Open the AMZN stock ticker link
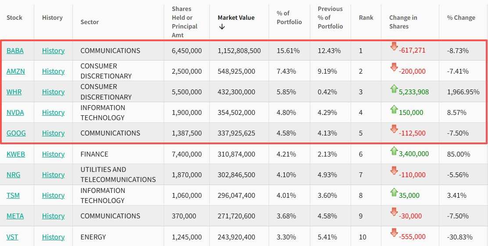The image size is (488, 246). coord(16,71)
